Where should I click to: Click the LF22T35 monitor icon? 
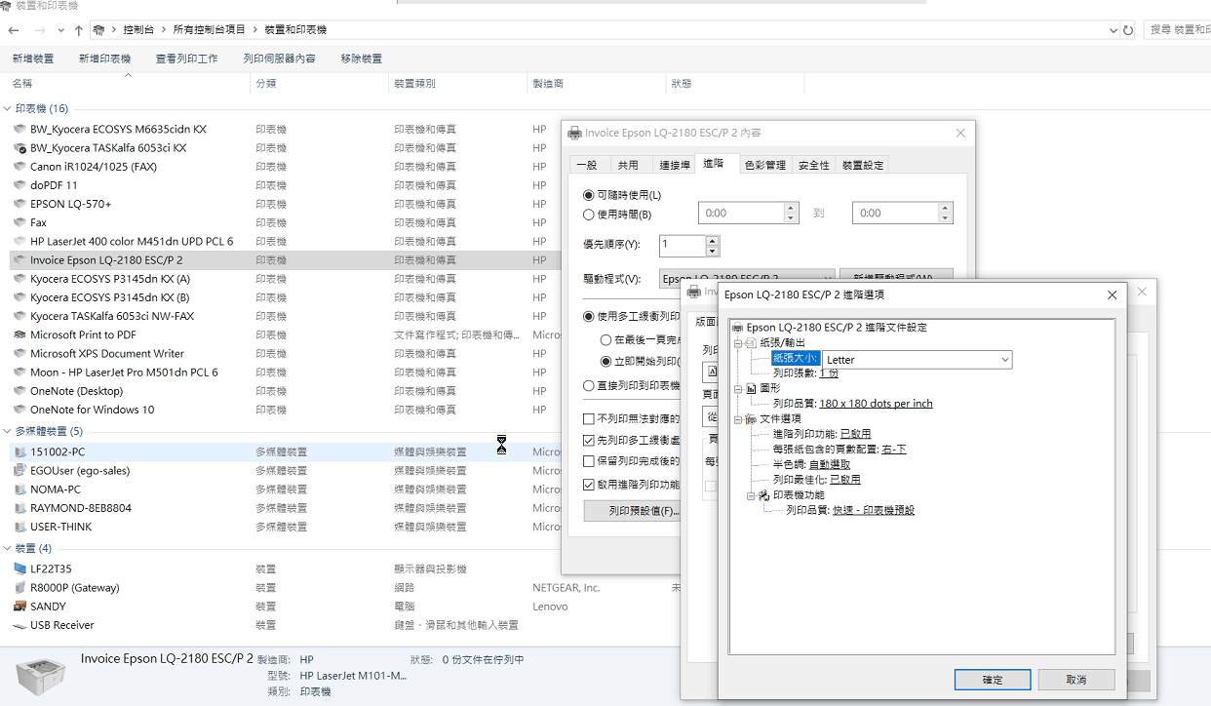pyautogui.click(x=20, y=569)
